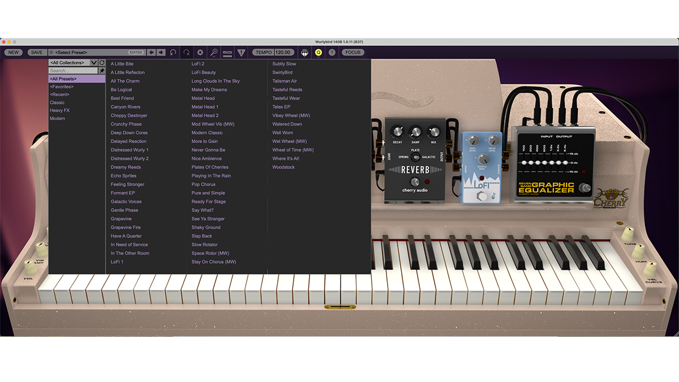The width and height of the screenshot is (679, 382).
Task: Select the previous preset arrow
Action: (151, 52)
